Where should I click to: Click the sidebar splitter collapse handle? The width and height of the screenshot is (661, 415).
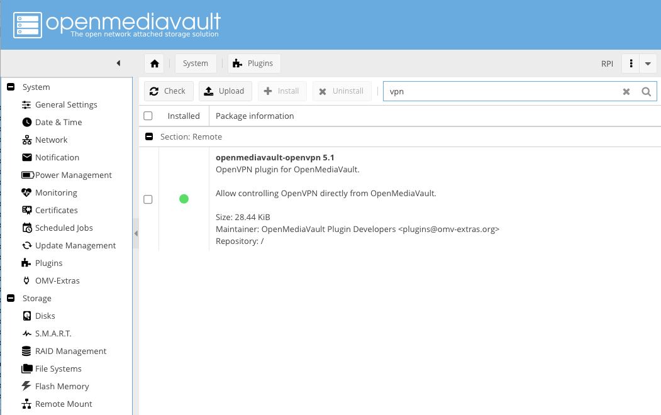[136, 233]
